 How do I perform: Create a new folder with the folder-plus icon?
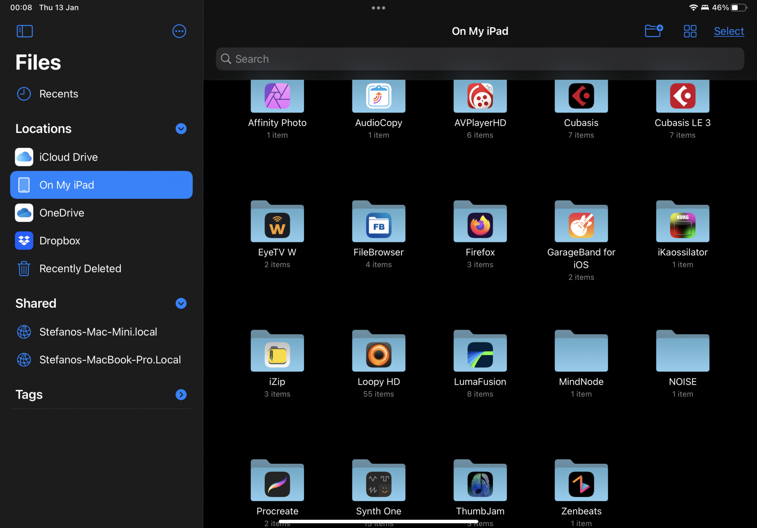tap(654, 31)
